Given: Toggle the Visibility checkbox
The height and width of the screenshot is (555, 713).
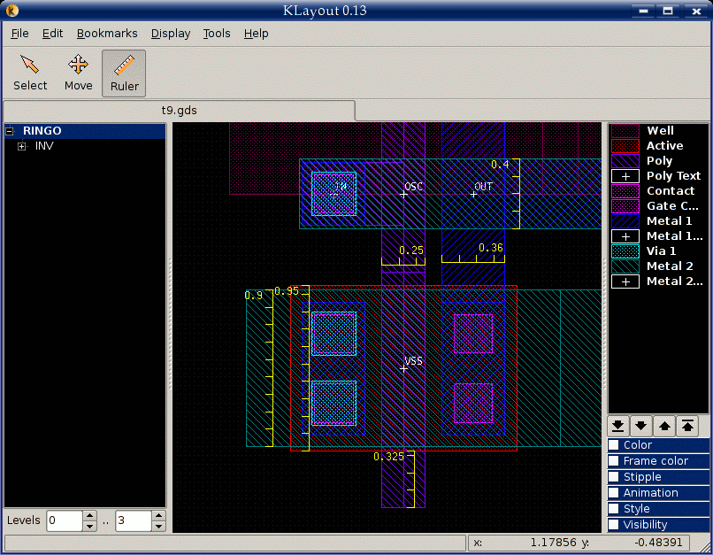Looking at the screenshot, I should click(614, 525).
